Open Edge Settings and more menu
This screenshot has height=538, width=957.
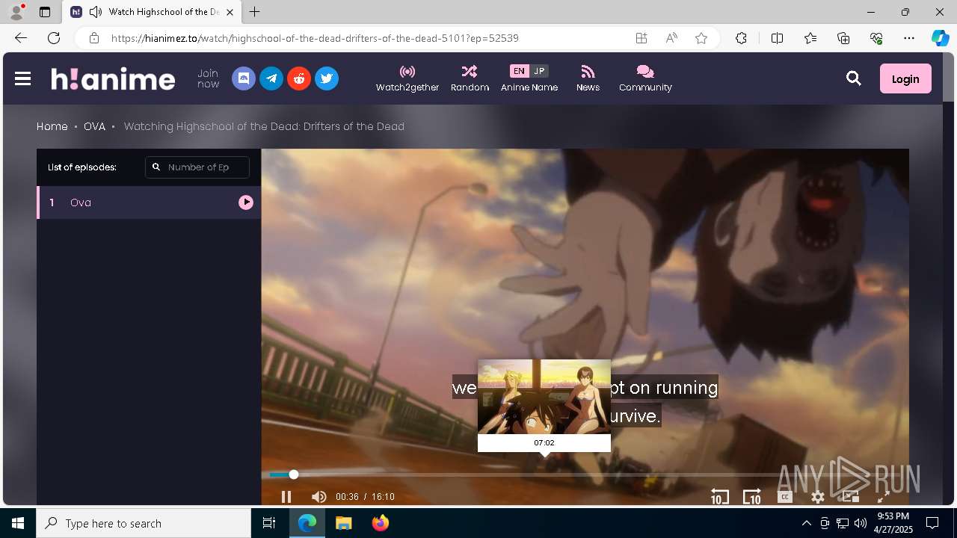pos(909,38)
